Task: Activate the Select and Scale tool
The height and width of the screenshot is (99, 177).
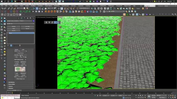Action: pyautogui.click(x=43, y=9)
